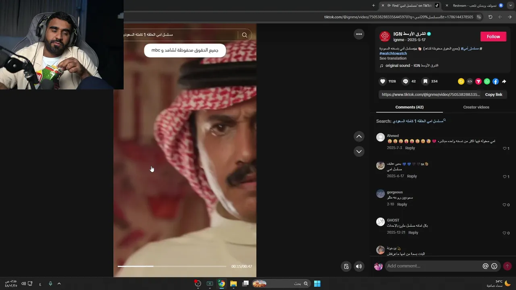The width and height of the screenshot is (516, 290).
Task: Click the Copy link button
Action: point(493,95)
